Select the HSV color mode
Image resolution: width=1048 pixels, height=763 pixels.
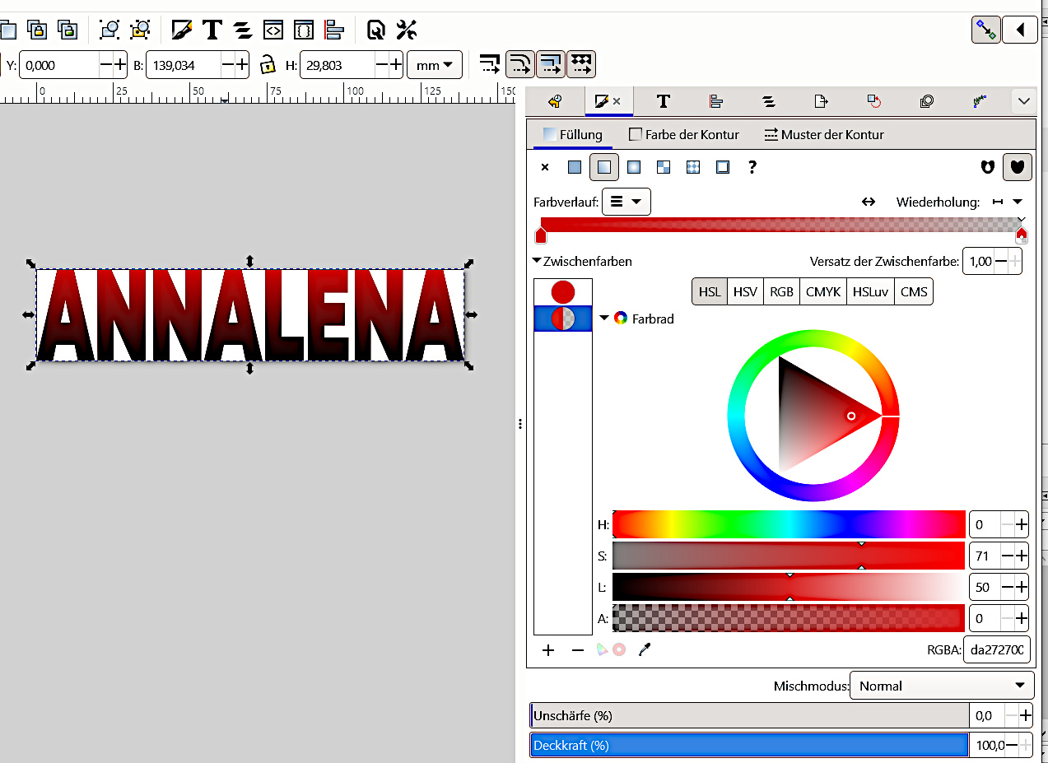[745, 292]
